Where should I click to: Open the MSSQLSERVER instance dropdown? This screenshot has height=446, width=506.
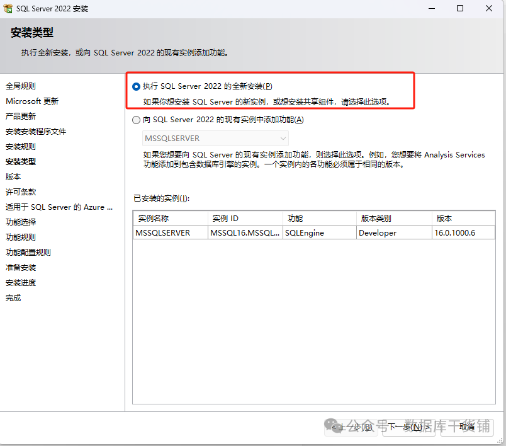[x=215, y=139]
